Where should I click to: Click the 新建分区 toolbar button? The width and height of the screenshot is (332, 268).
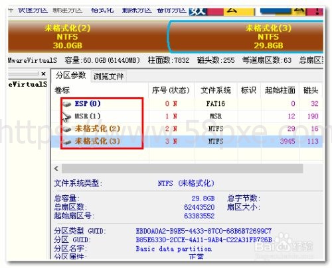(67, 11)
